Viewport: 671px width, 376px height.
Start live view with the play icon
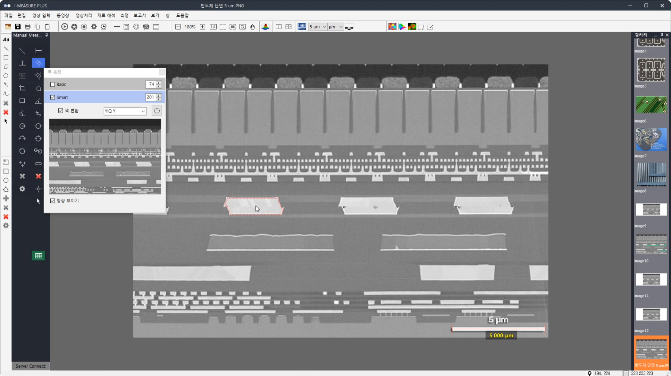(65, 27)
